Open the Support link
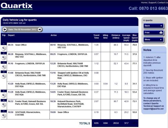 coord(152,2)
